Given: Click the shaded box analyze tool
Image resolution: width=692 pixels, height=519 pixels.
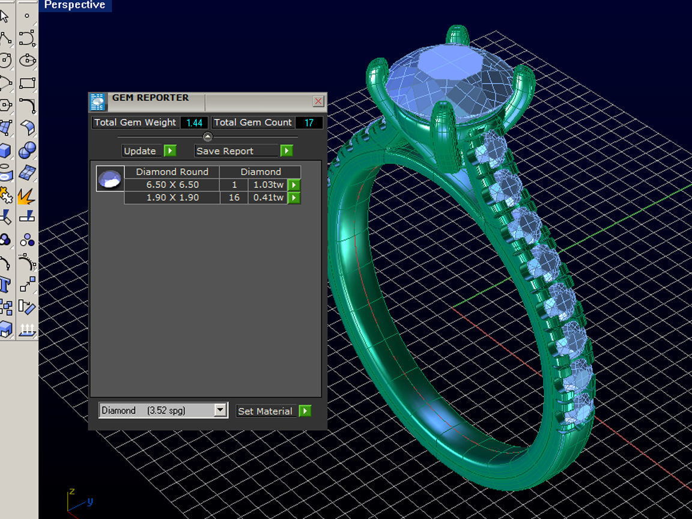Looking at the screenshot, I should (x=5, y=329).
